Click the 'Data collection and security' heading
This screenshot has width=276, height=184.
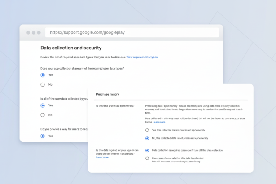[x=71, y=48]
